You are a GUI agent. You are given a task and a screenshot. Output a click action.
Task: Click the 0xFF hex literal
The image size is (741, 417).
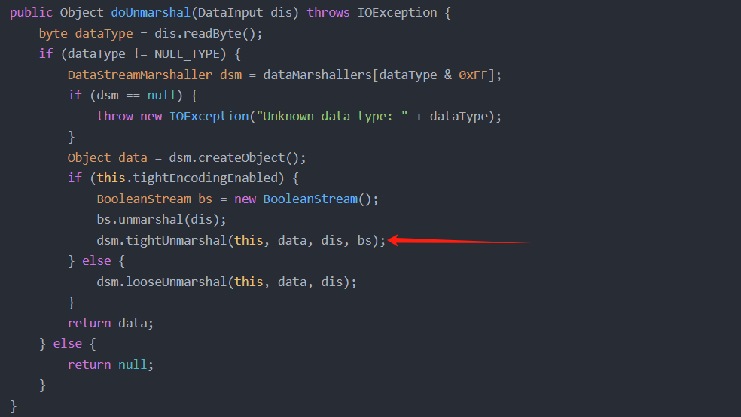[473, 75]
